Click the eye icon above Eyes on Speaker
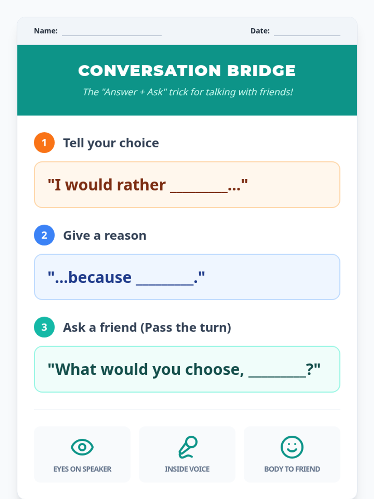Screen dimensions: 374x499 click(x=82, y=447)
